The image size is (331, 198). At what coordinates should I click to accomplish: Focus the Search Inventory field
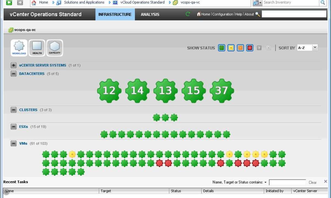pos(291,2)
